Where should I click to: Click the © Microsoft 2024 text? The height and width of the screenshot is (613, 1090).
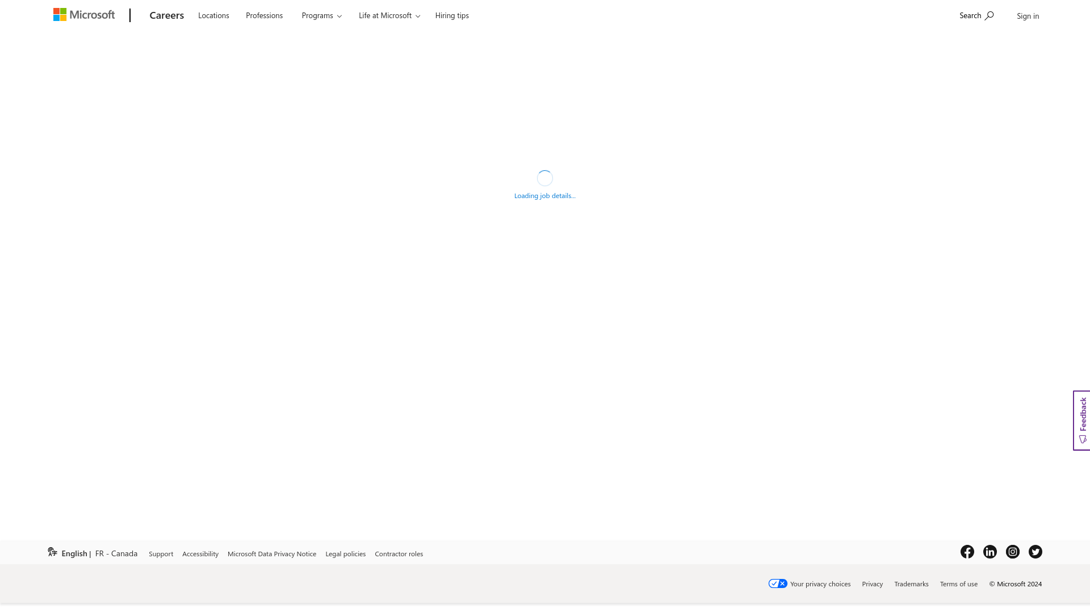point(1016,584)
